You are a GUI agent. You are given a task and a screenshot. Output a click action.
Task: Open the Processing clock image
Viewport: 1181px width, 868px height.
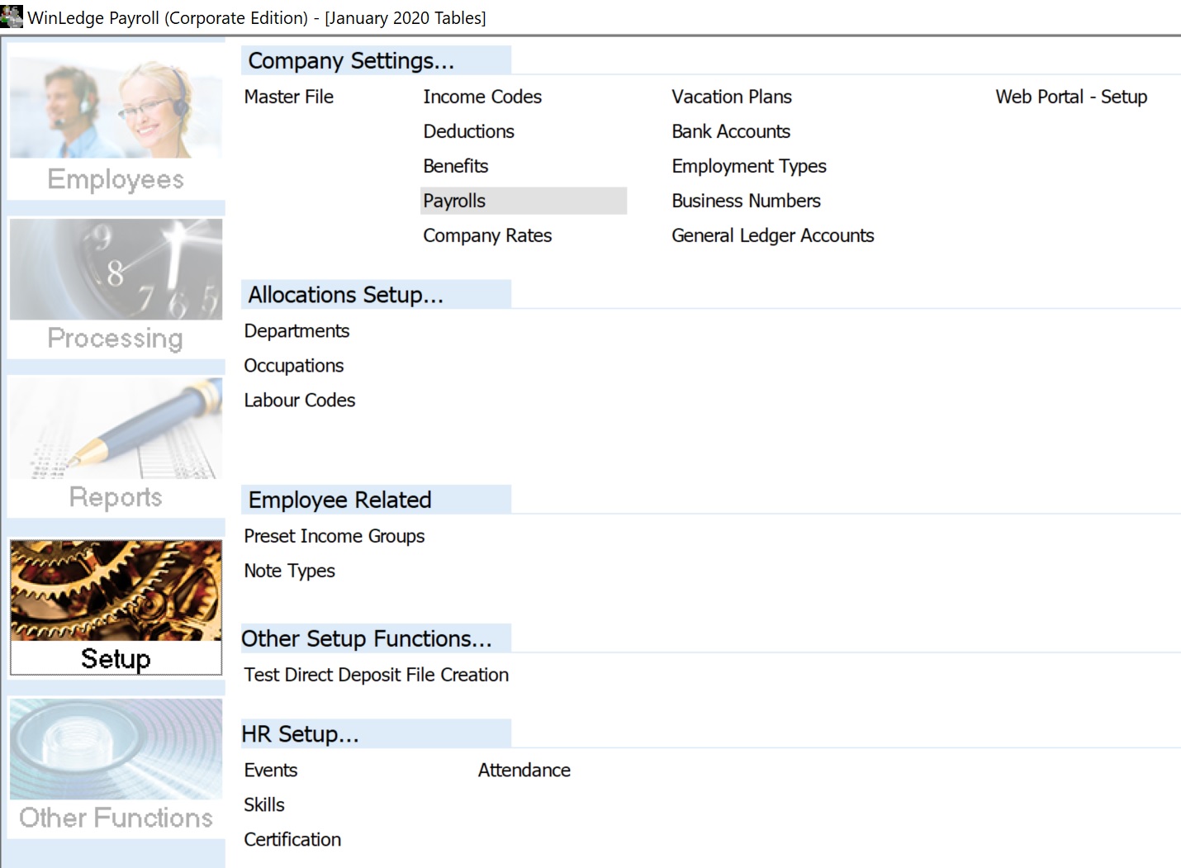pyautogui.click(x=116, y=269)
